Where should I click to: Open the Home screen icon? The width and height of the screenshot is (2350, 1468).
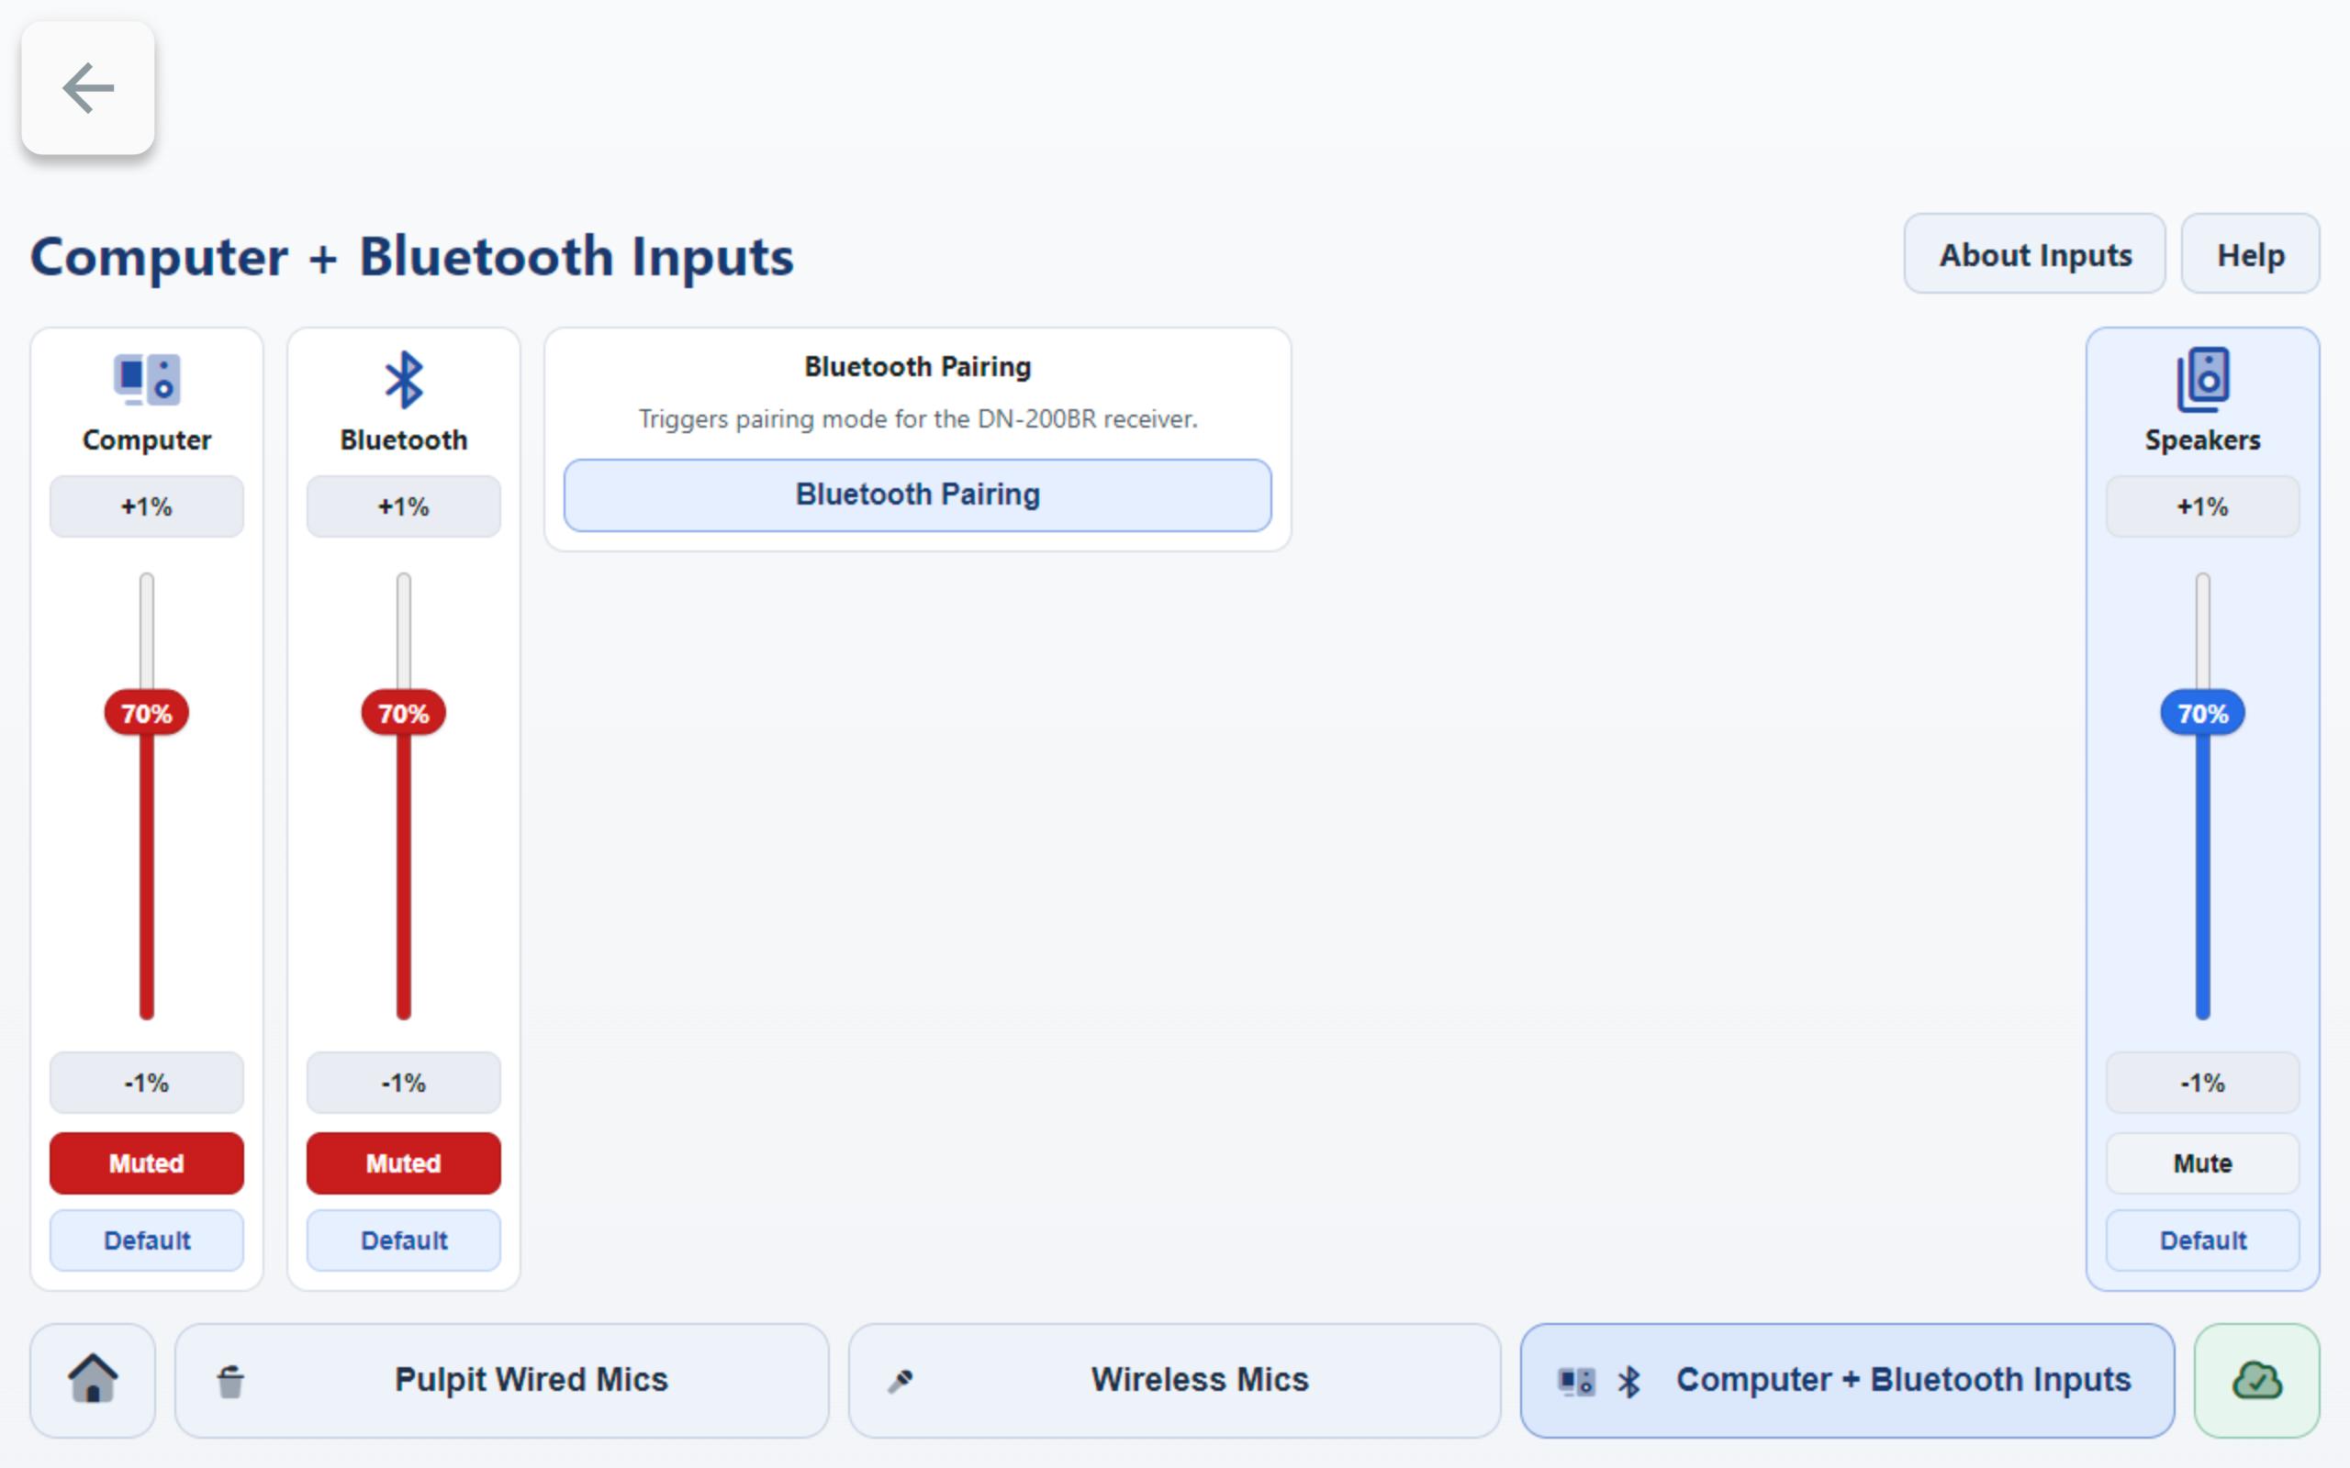point(92,1379)
